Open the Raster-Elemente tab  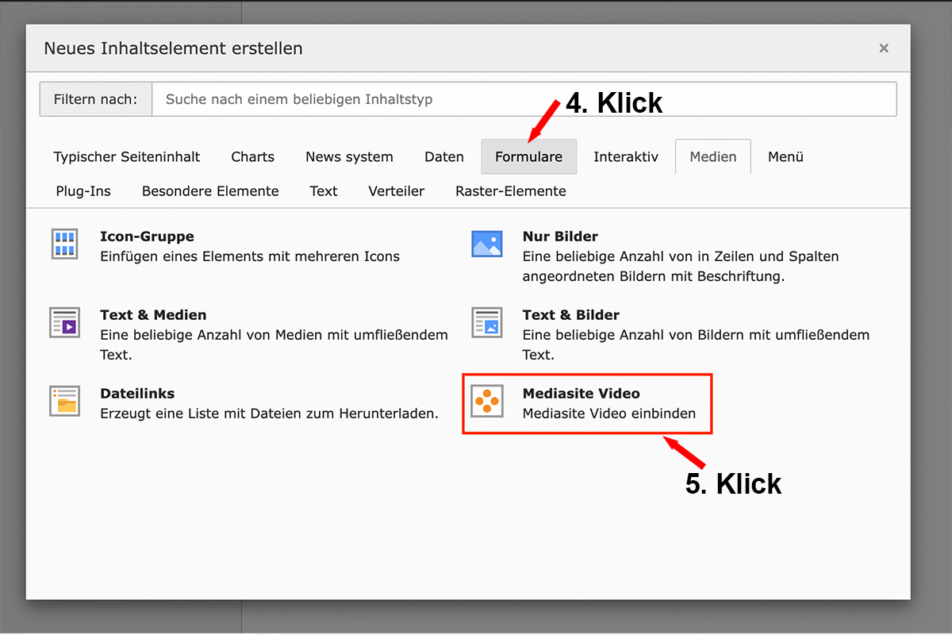tap(511, 191)
